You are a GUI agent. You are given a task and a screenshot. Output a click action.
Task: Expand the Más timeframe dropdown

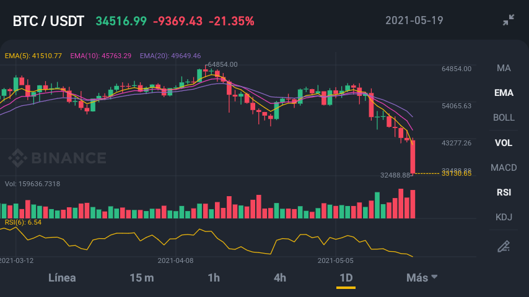(422, 277)
